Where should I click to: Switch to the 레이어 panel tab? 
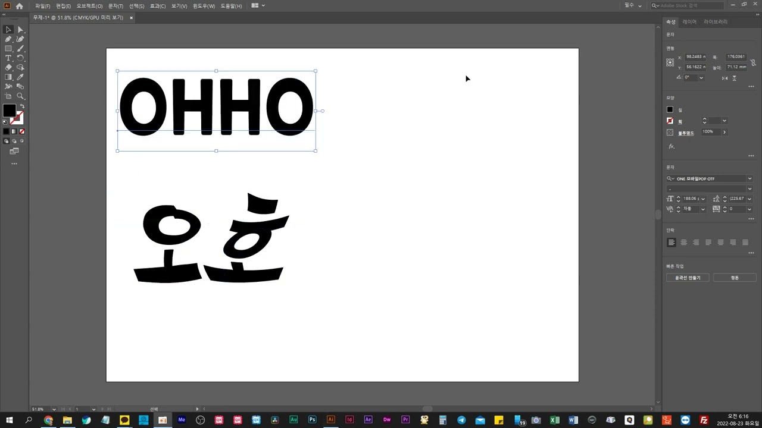coord(689,22)
